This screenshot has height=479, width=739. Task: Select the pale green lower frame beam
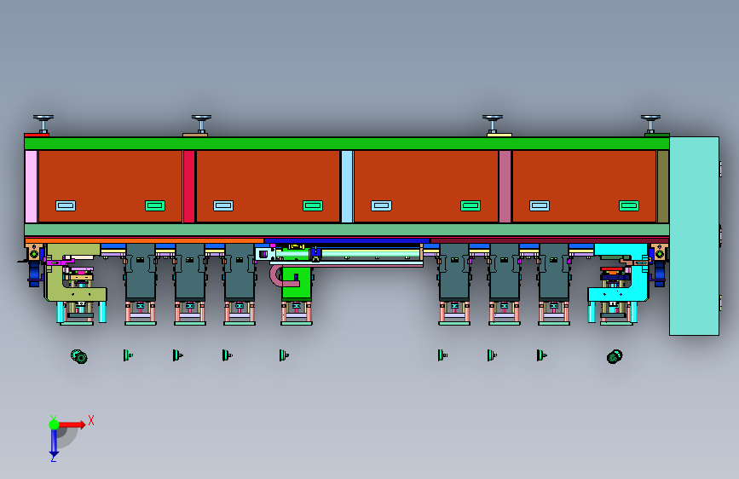tap(347, 230)
